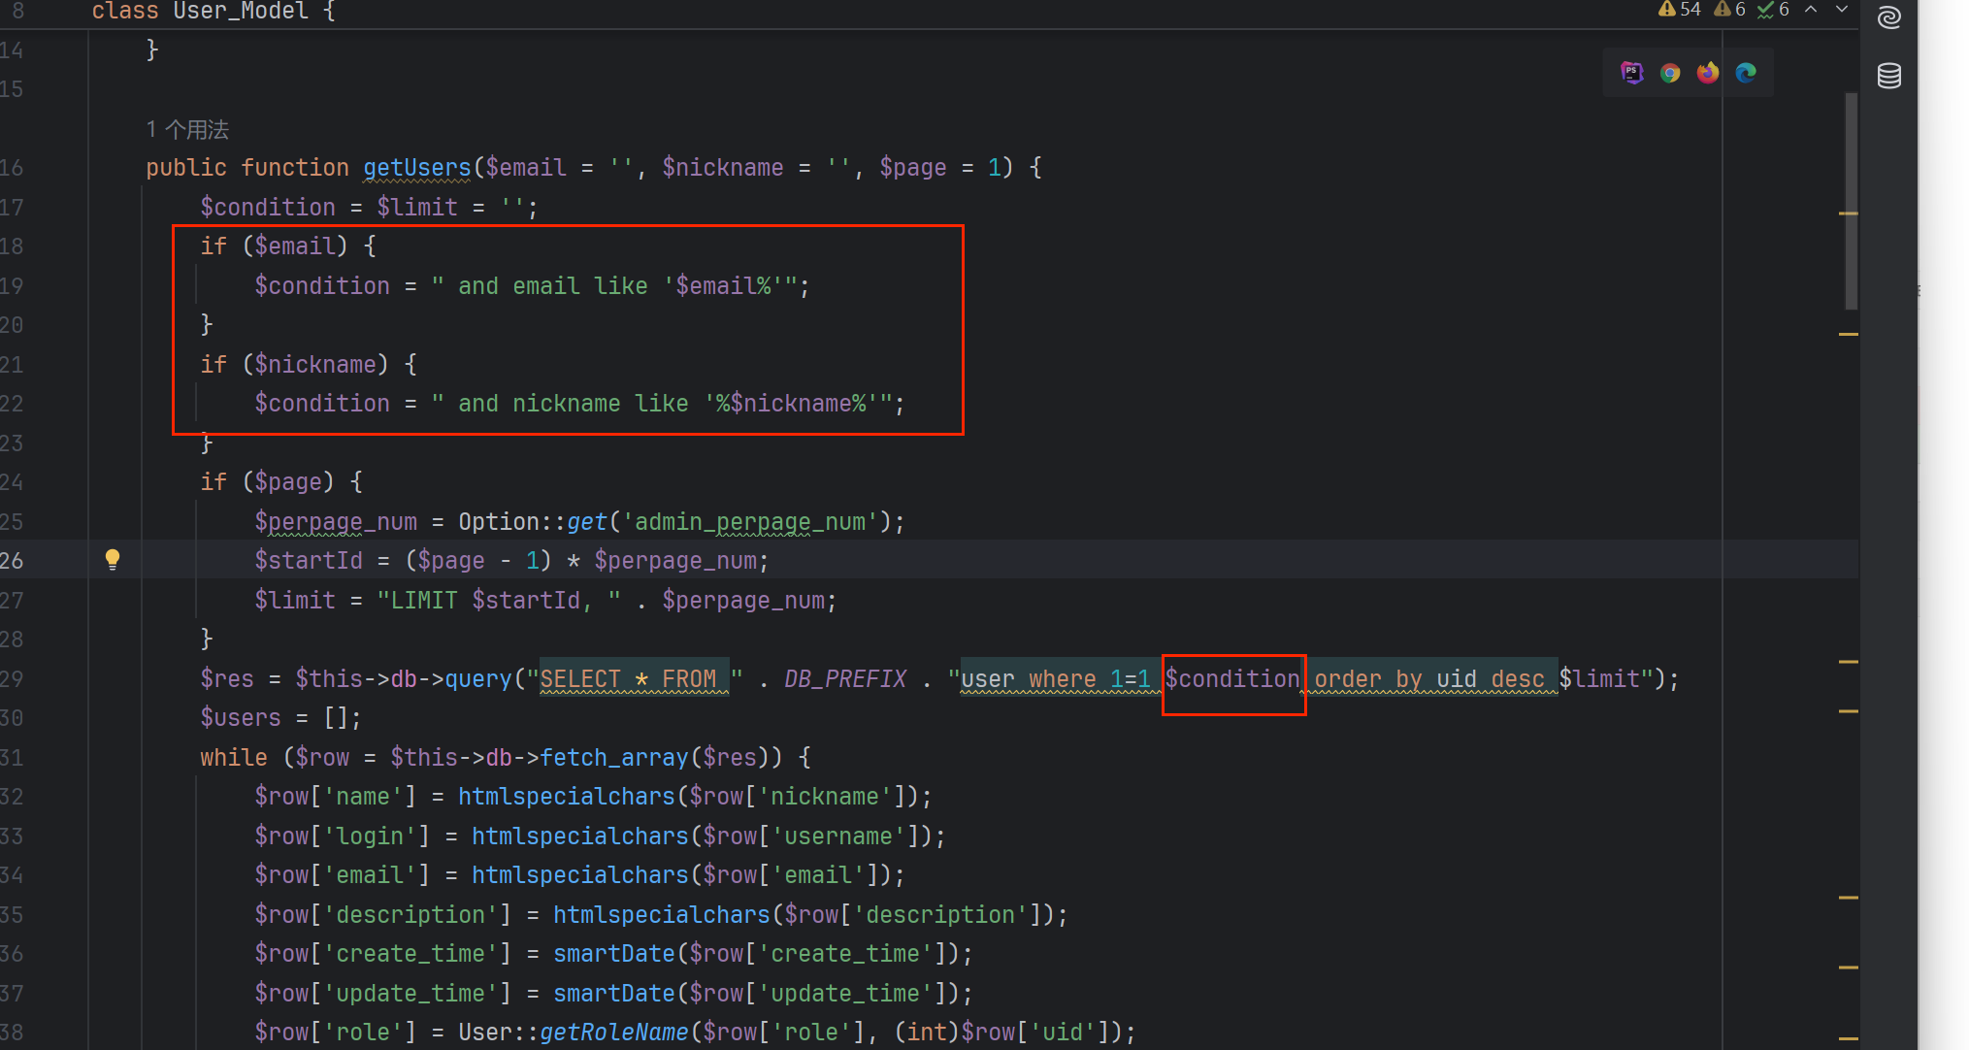The height and width of the screenshot is (1050, 1969).
Task: Open the Database tool window
Action: 1888,76
